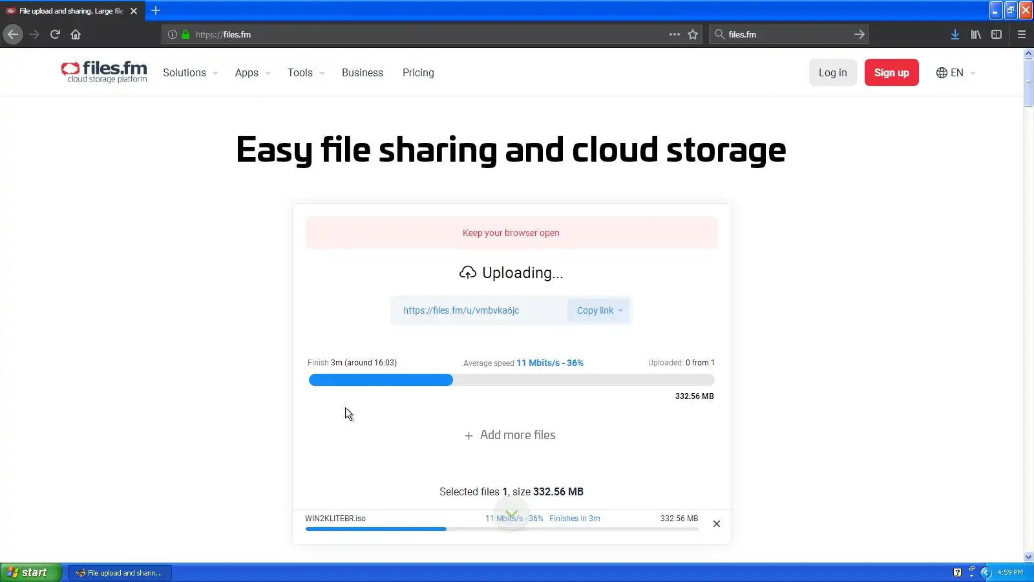Focus the browser search box
This screenshot has width=1034, height=582.
[x=788, y=34]
